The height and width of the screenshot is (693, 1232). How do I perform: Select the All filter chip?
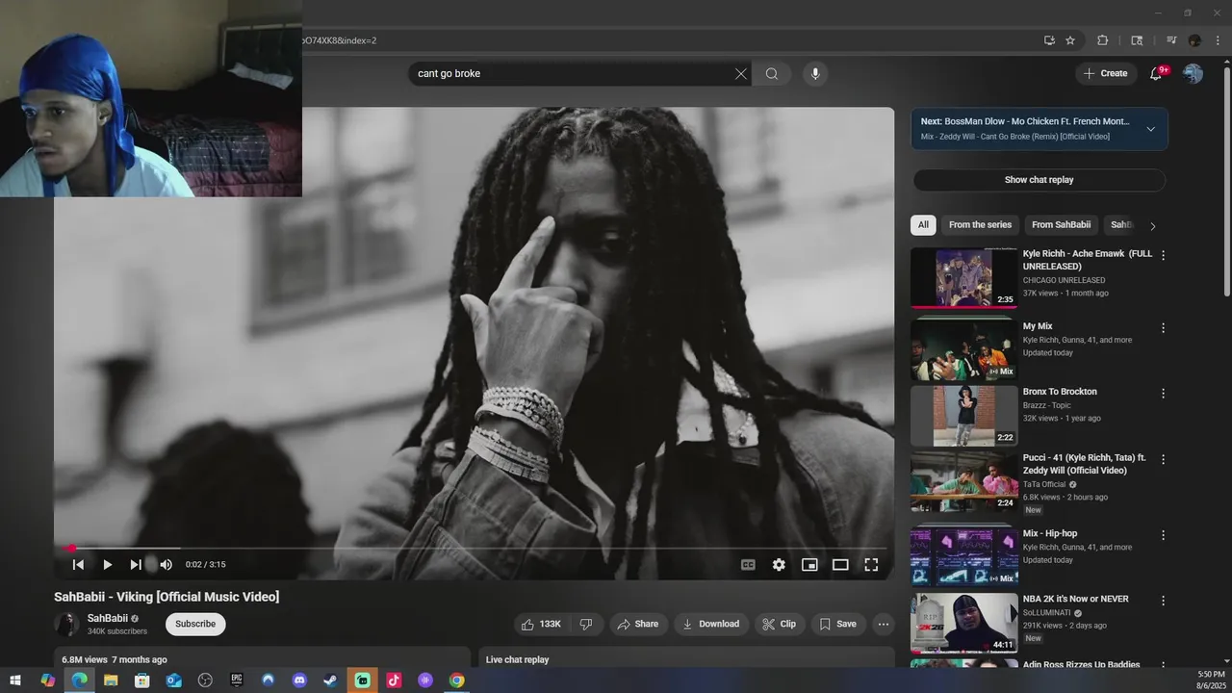click(x=923, y=225)
